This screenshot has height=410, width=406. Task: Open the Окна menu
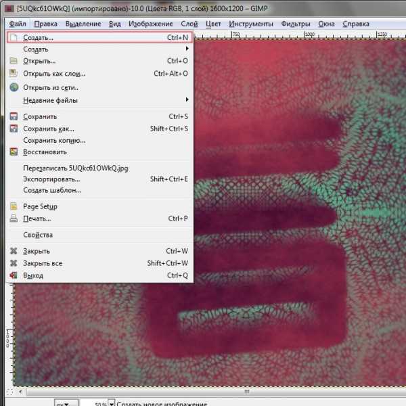click(326, 24)
